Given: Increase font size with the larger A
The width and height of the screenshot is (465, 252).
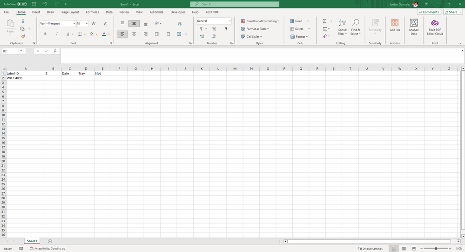Looking at the screenshot, I should point(94,23).
